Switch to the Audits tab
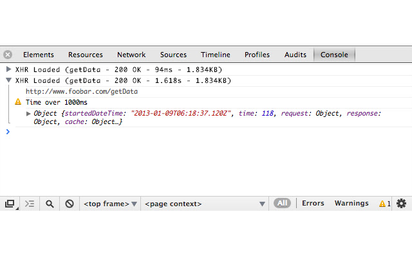The width and height of the screenshot is (412, 257). point(295,55)
